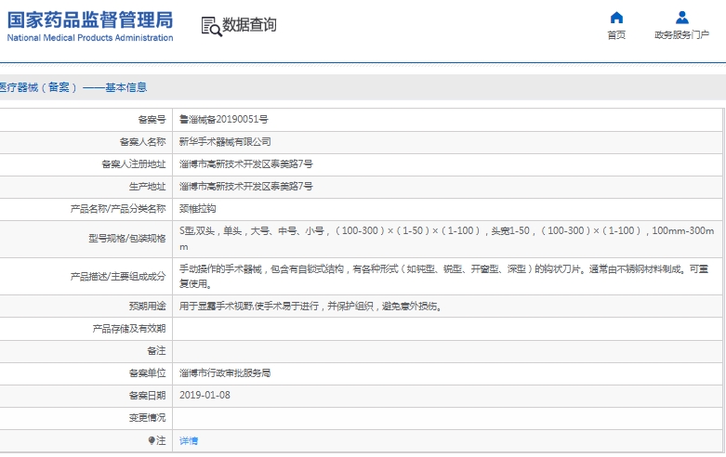This screenshot has width=726, height=457.
Task: Click the 型号规格 value starting with S型
Action: pyautogui.click(x=447, y=238)
